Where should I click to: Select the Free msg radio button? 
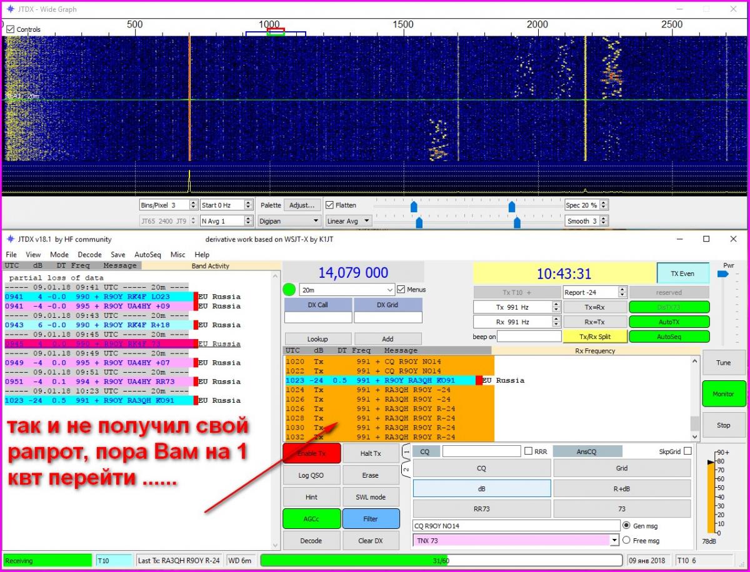pyautogui.click(x=626, y=540)
